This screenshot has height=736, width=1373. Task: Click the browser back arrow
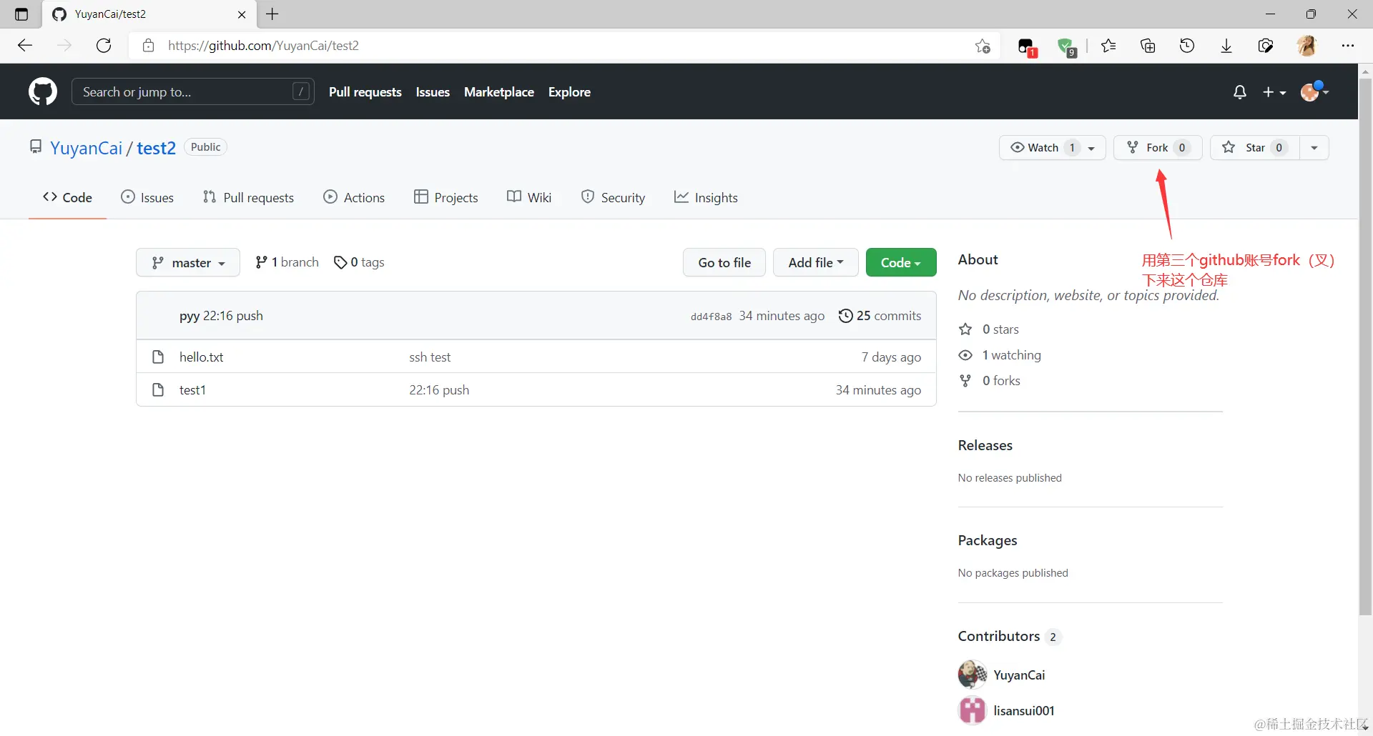pos(25,46)
